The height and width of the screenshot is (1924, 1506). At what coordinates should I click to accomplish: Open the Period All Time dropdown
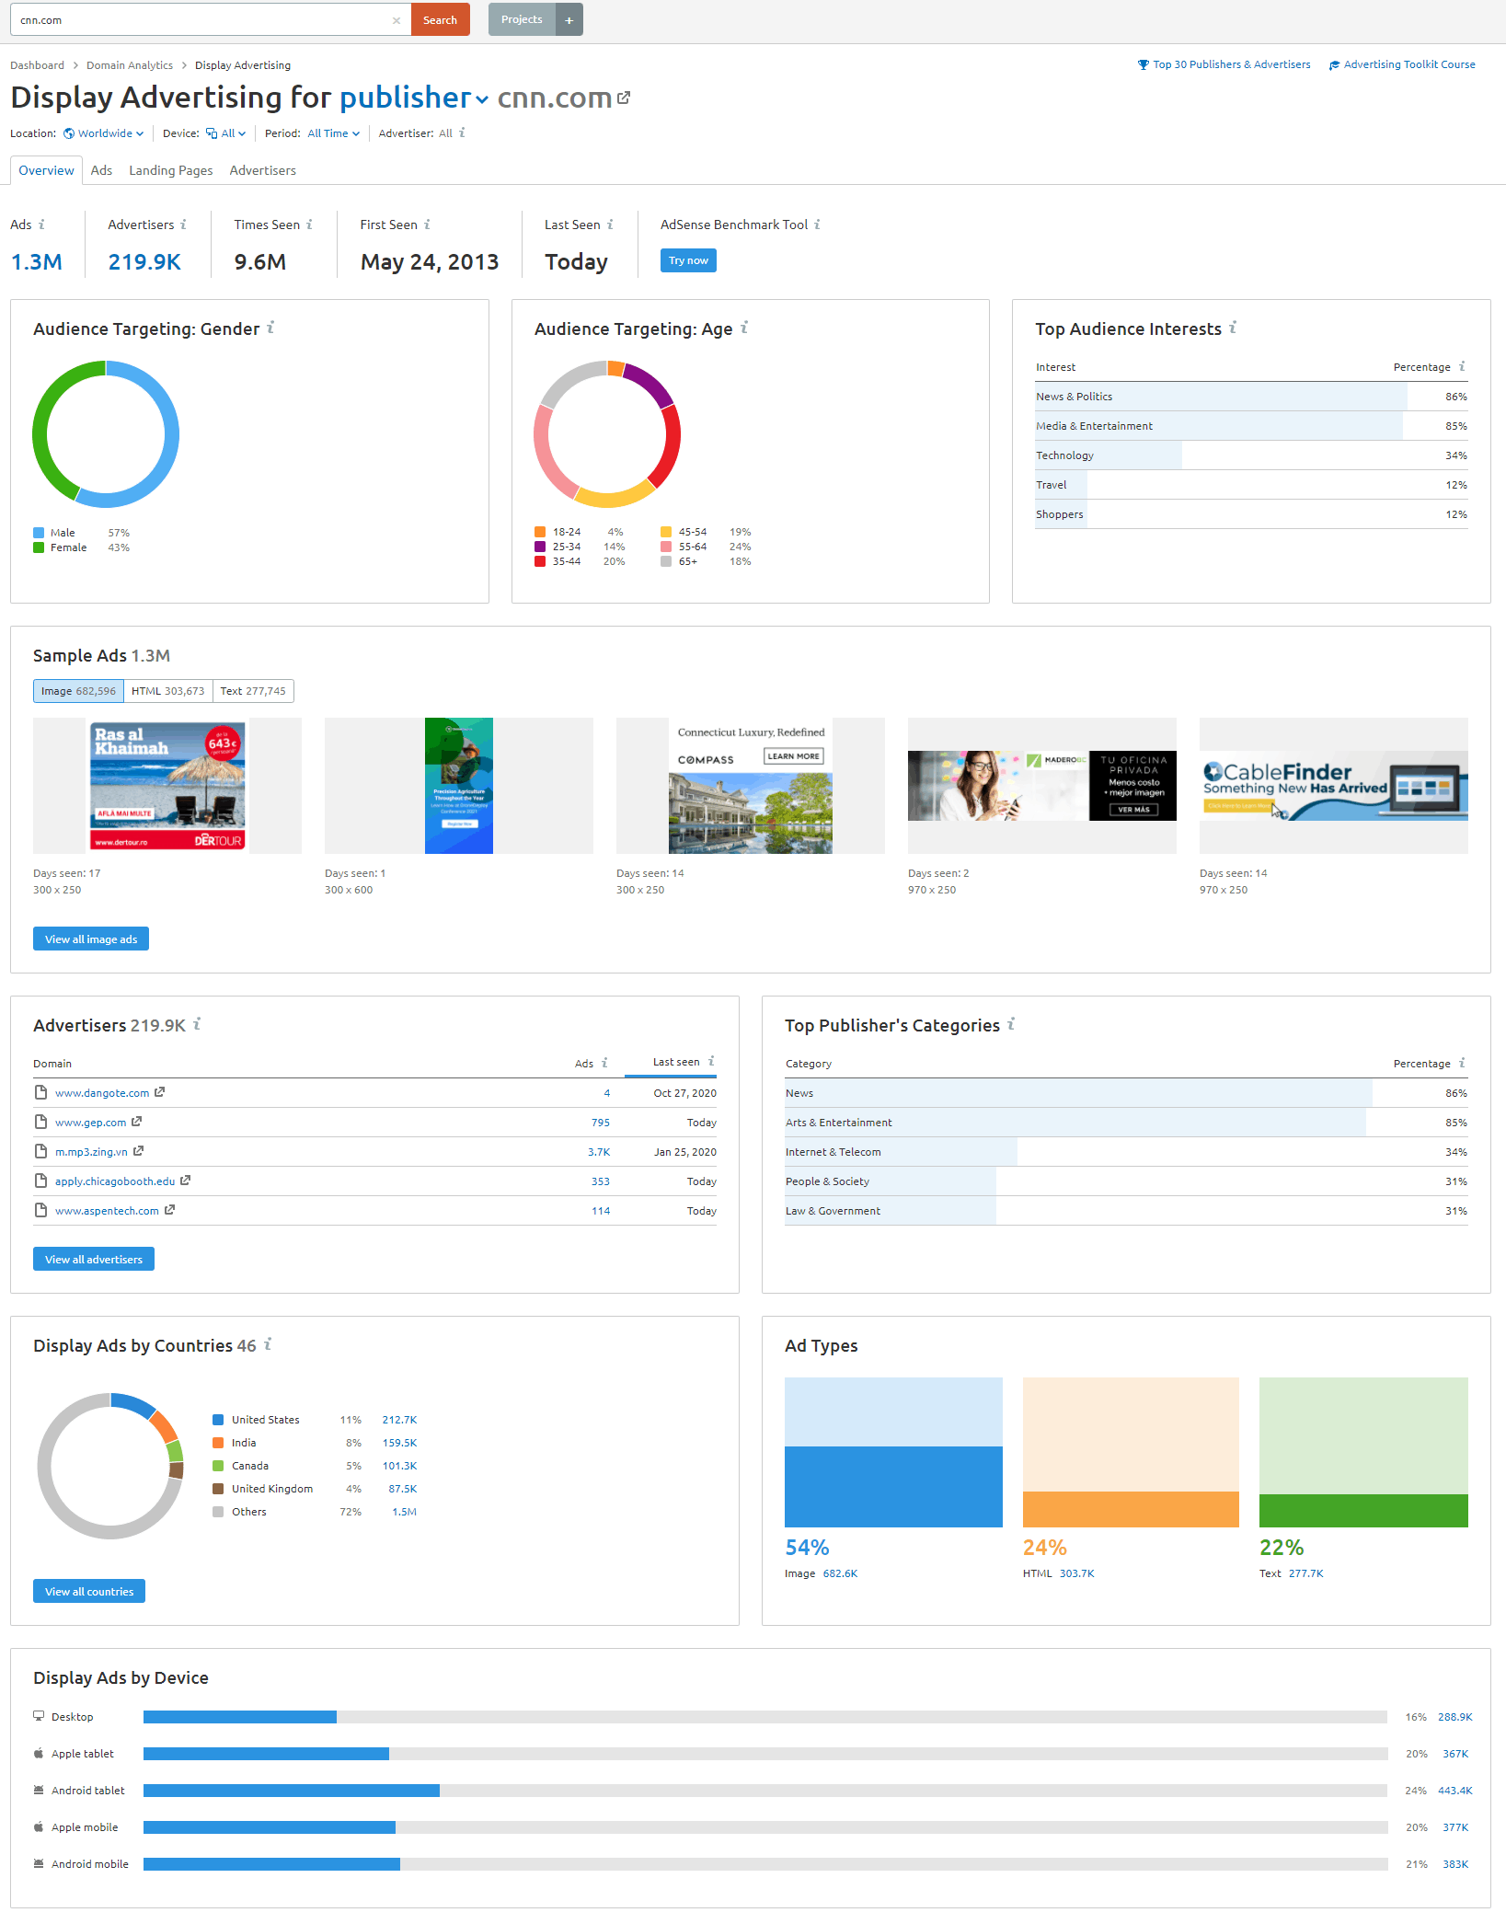click(332, 133)
